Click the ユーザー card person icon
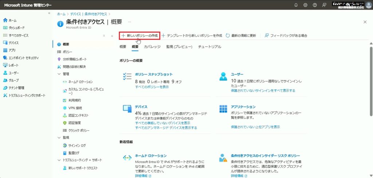This screenshot has height=178, width=373. click(223, 76)
